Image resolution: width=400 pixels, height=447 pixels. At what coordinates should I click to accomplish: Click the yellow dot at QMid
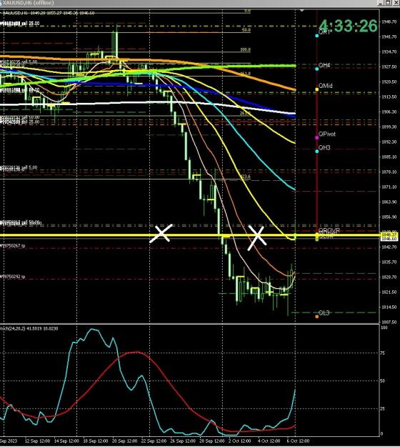(317, 89)
